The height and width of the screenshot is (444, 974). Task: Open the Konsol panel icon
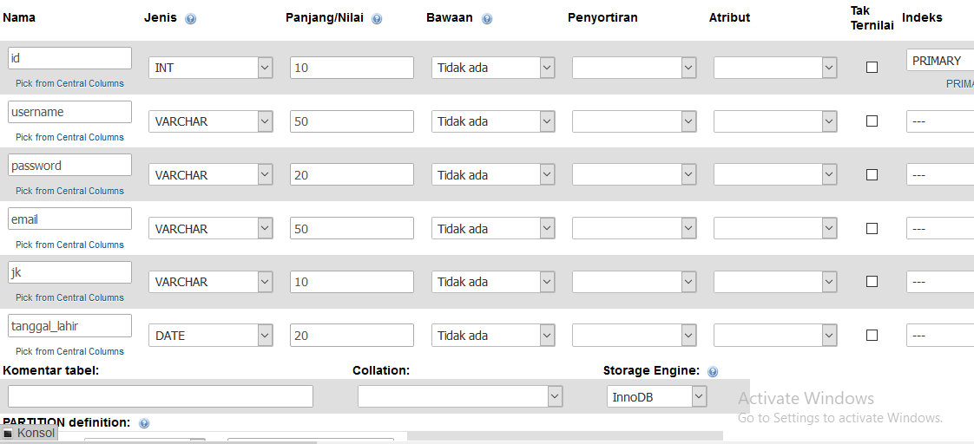pyautogui.click(x=8, y=434)
